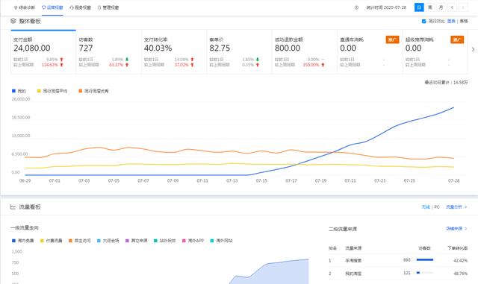Select the 支付金额 24,080.00 metric card
478x284 pixels.
click(43, 51)
